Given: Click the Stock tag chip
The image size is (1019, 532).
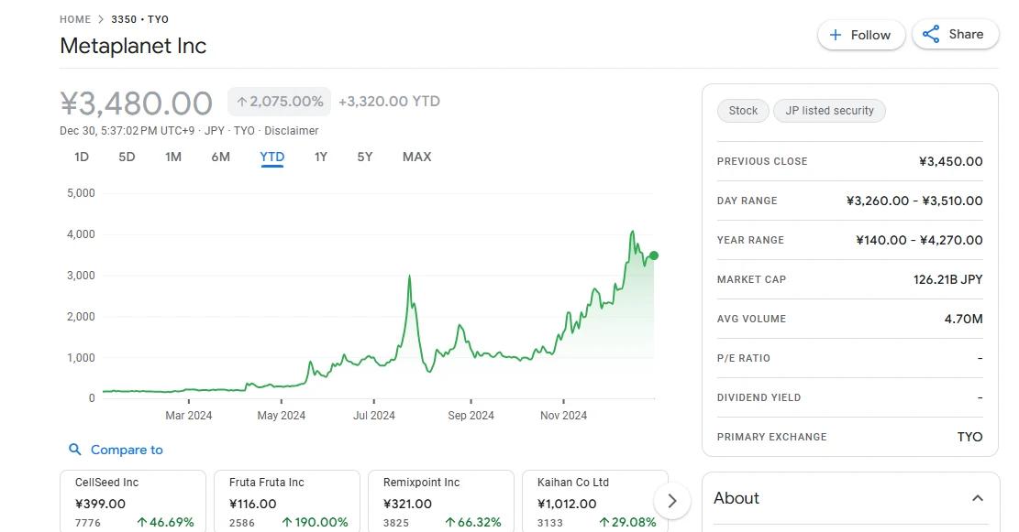Looking at the screenshot, I should click(x=743, y=110).
